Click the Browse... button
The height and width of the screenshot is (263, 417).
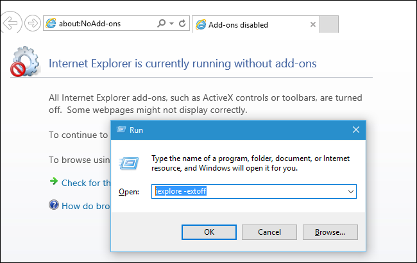[x=330, y=232]
